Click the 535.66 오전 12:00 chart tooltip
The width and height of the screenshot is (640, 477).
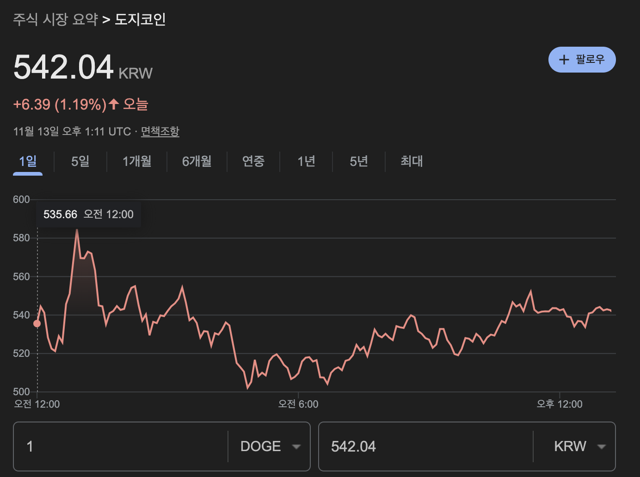tap(88, 214)
